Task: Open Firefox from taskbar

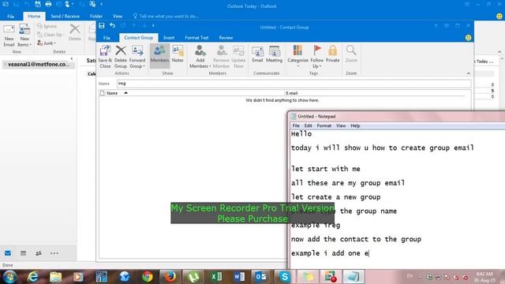Action: pyautogui.click(x=170, y=277)
